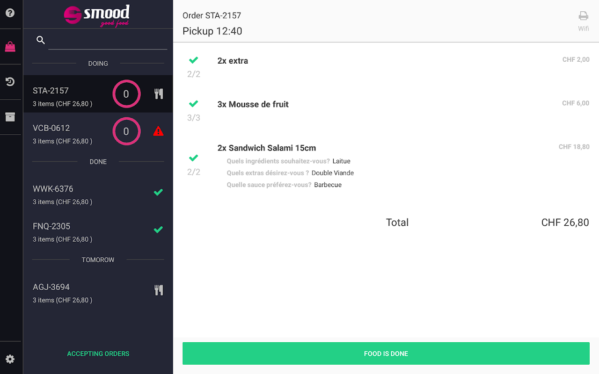Focus the order search field
599x374 pixels.
click(x=108, y=41)
